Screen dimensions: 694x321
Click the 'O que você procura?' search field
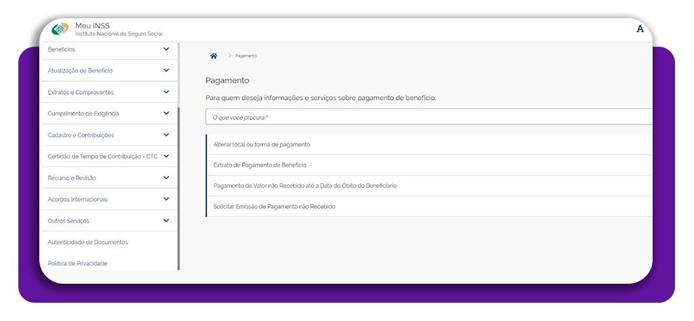[x=427, y=117]
